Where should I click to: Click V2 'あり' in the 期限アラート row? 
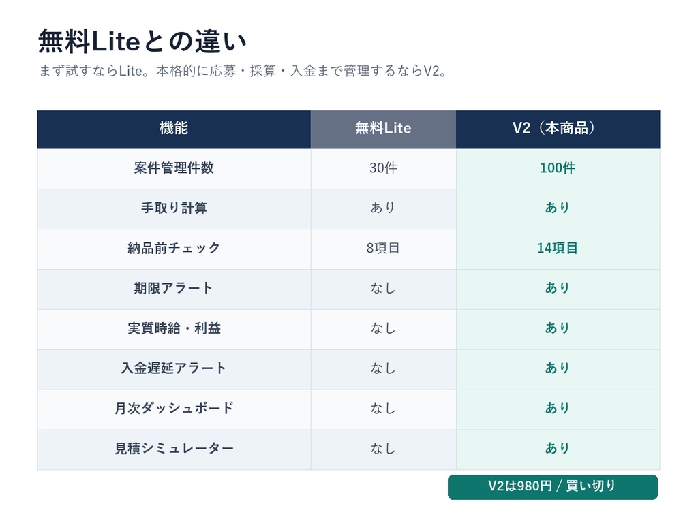click(558, 288)
